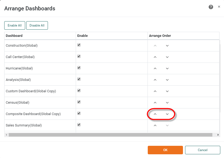Click the right arrow on horizontal scrollbar
The height and width of the screenshot is (158, 224).
pyautogui.click(x=218, y=135)
